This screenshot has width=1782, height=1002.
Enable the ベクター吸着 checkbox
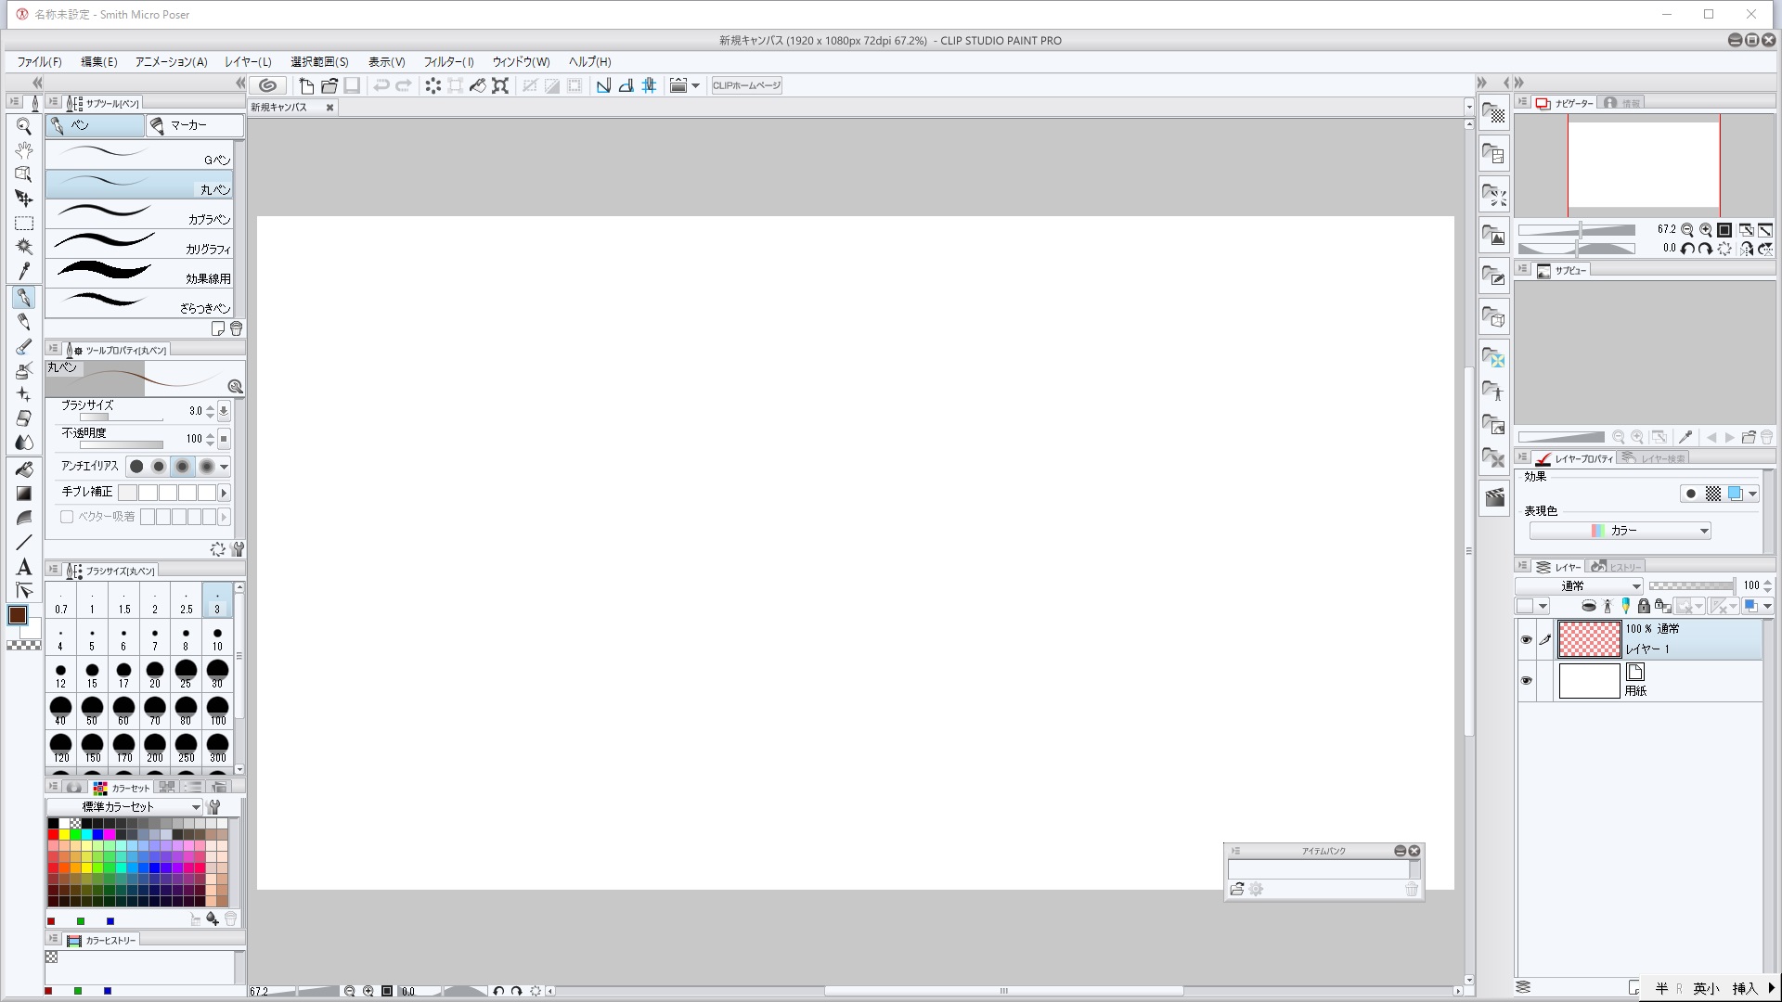[67, 517]
